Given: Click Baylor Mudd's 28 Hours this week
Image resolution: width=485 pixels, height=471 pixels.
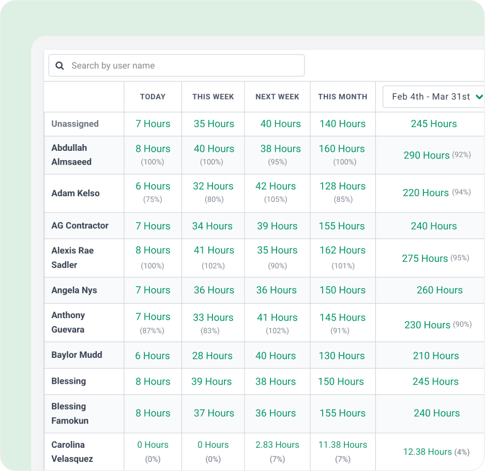Looking at the screenshot, I should (x=212, y=356).
